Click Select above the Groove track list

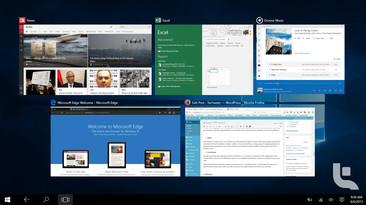pyautogui.click(x=337, y=59)
